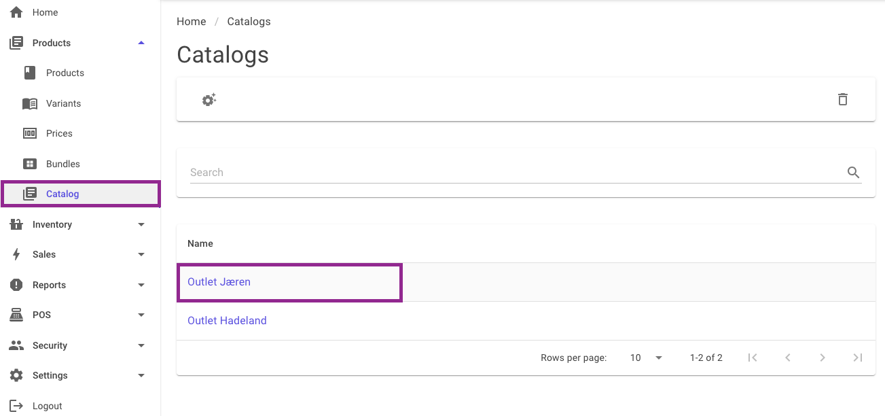The image size is (885, 416).
Task: Open the Outlet Jæren catalog link
Action: pyautogui.click(x=219, y=282)
